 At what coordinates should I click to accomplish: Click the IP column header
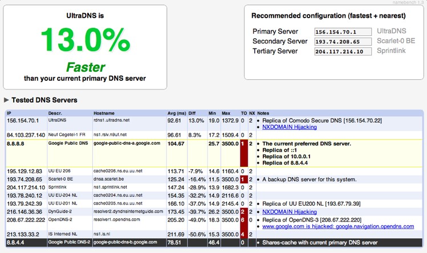pyautogui.click(x=10, y=113)
